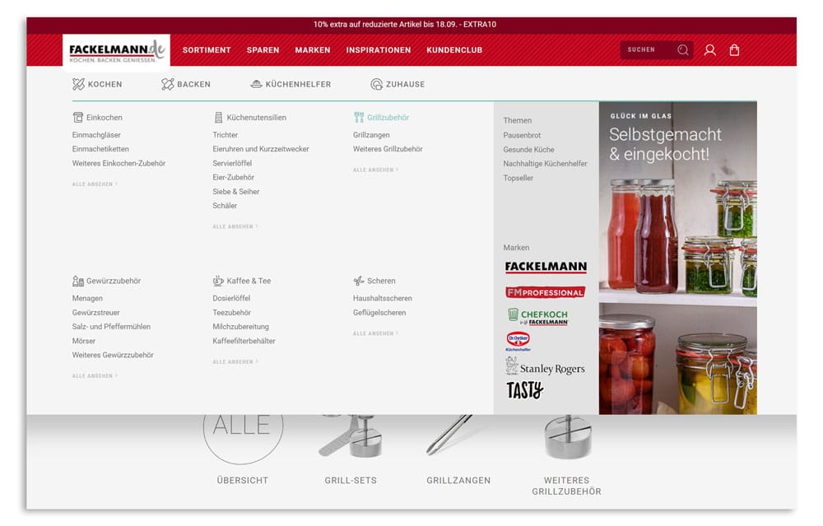Open the search magnifier icon

pos(683,49)
